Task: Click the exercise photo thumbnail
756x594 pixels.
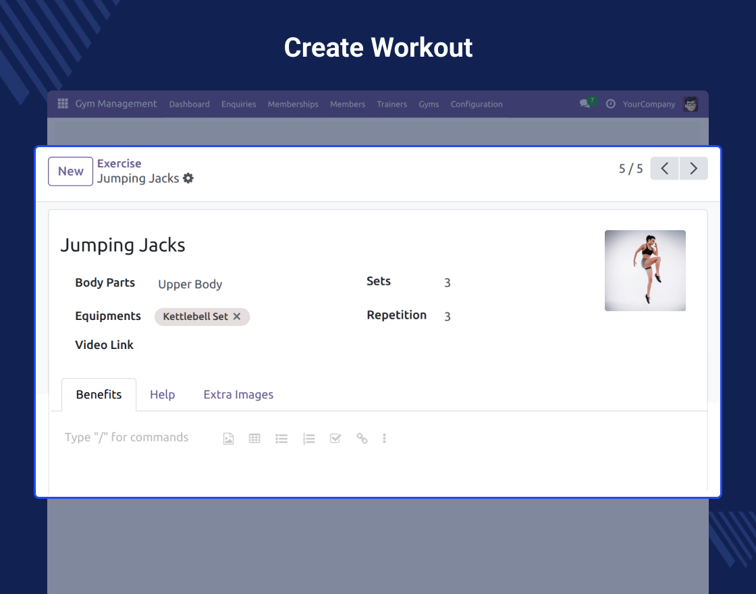Action: point(645,271)
